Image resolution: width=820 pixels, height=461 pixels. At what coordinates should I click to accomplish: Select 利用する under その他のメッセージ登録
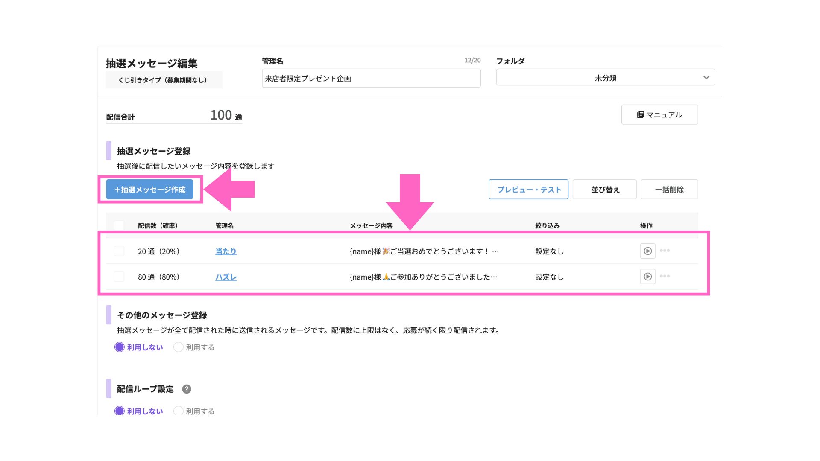pos(194,347)
